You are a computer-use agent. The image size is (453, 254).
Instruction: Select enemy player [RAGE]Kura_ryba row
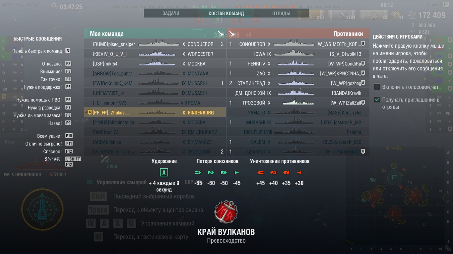(x=298, y=112)
